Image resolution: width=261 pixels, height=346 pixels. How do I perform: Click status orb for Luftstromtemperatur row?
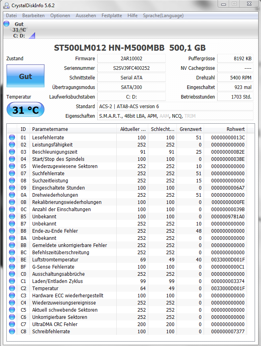pos(12,259)
